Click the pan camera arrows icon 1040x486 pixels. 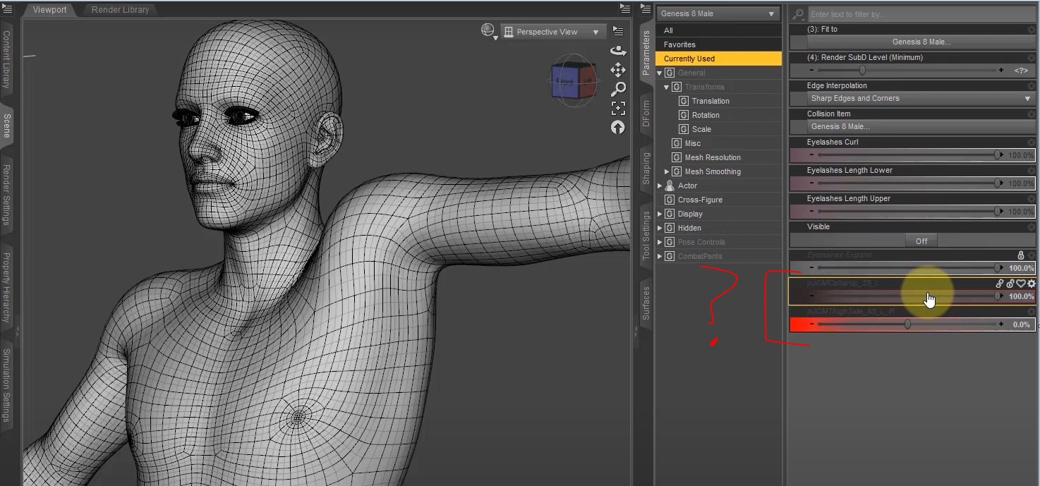618,69
